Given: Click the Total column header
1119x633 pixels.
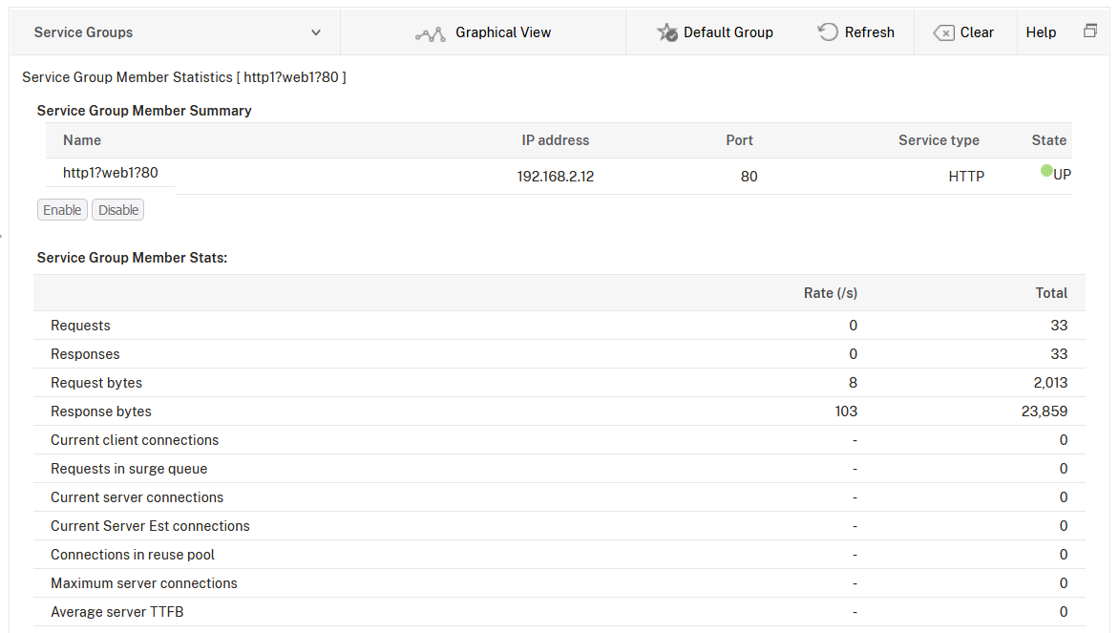Looking at the screenshot, I should (x=1051, y=293).
